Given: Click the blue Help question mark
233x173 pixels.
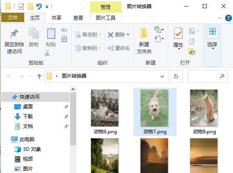Looking at the screenshot, I should click(x=228, y=18).
